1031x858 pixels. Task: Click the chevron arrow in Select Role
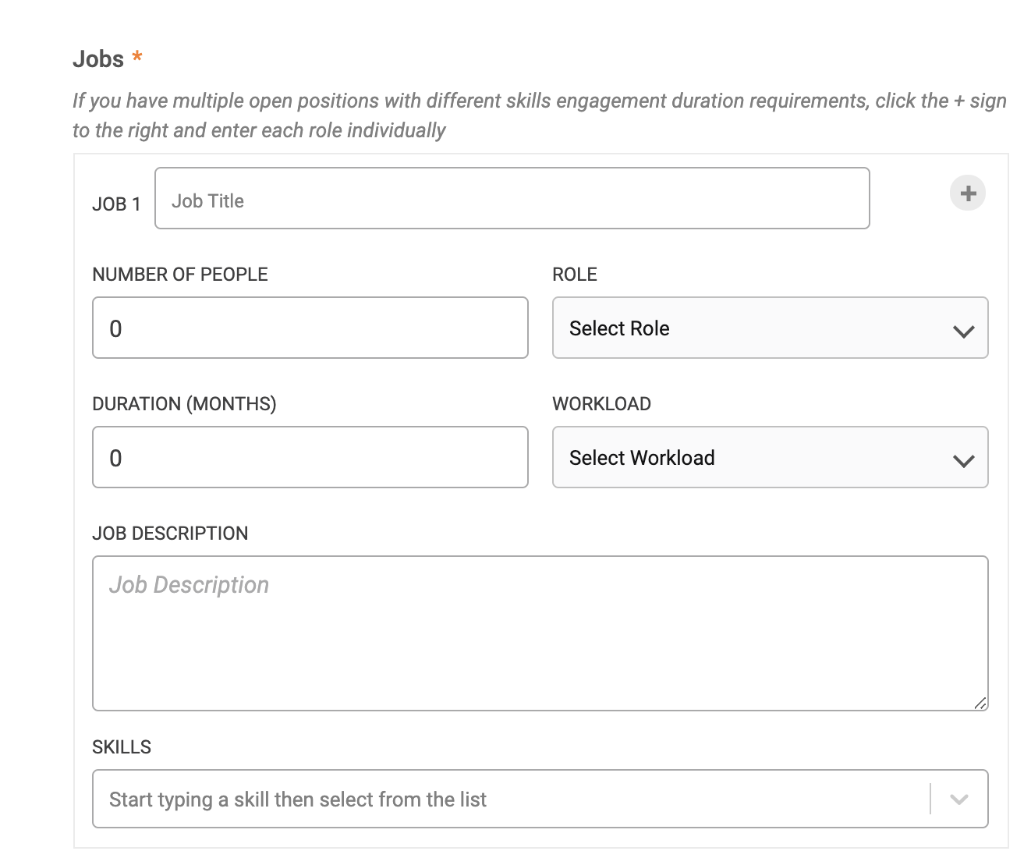coord(964,331)
